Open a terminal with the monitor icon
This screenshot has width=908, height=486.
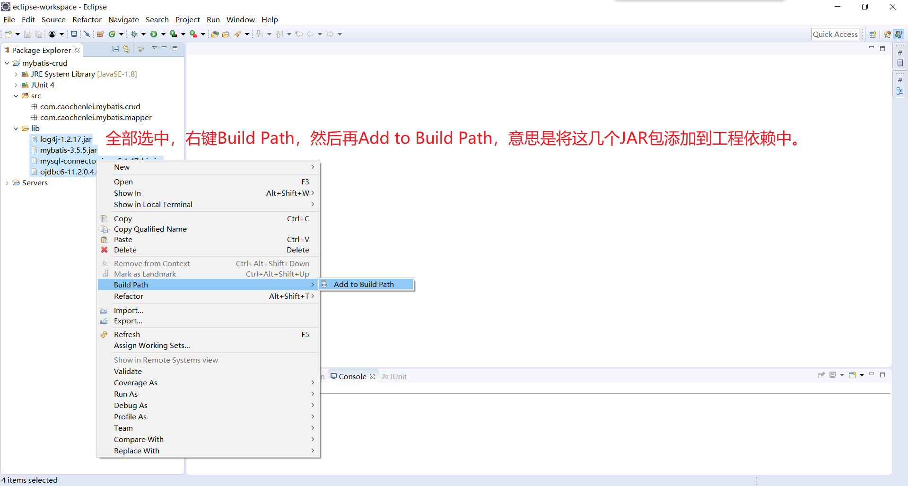tap(74, 34)
